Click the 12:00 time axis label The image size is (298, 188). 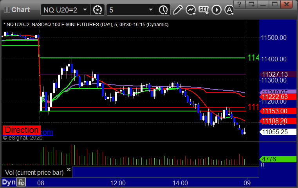pyautogui.click(x=118, y=183)
